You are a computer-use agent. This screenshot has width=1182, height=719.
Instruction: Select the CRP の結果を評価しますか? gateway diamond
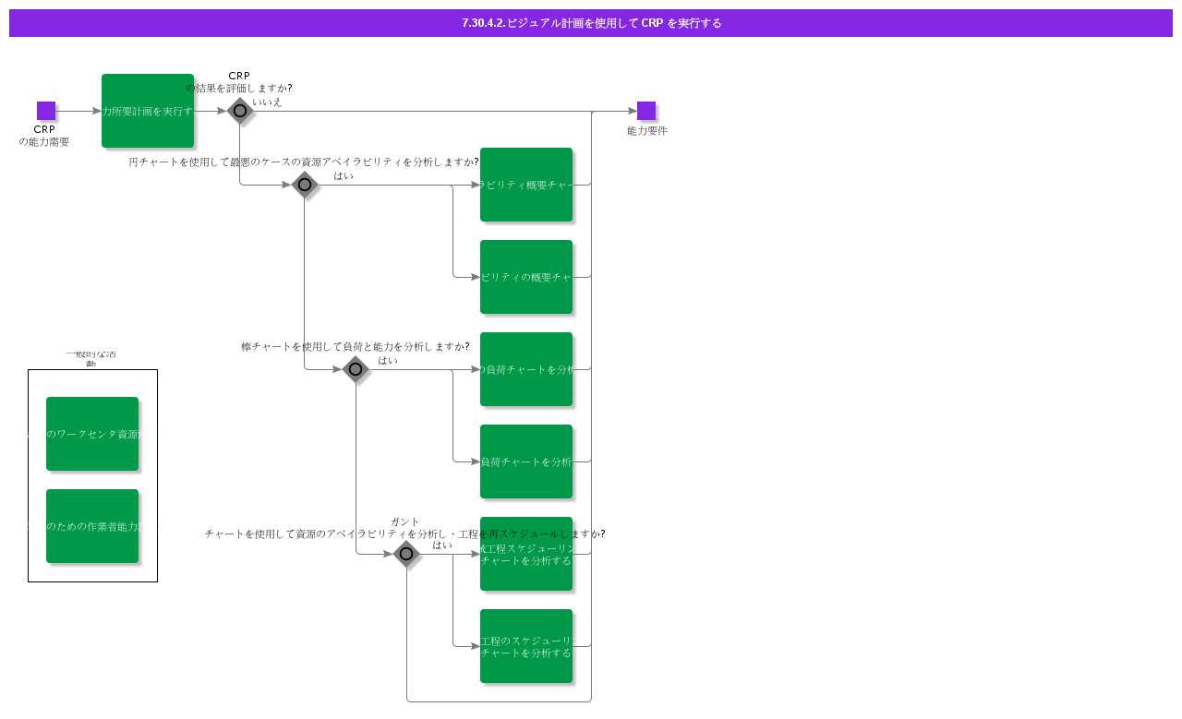[x=240, y=111]
